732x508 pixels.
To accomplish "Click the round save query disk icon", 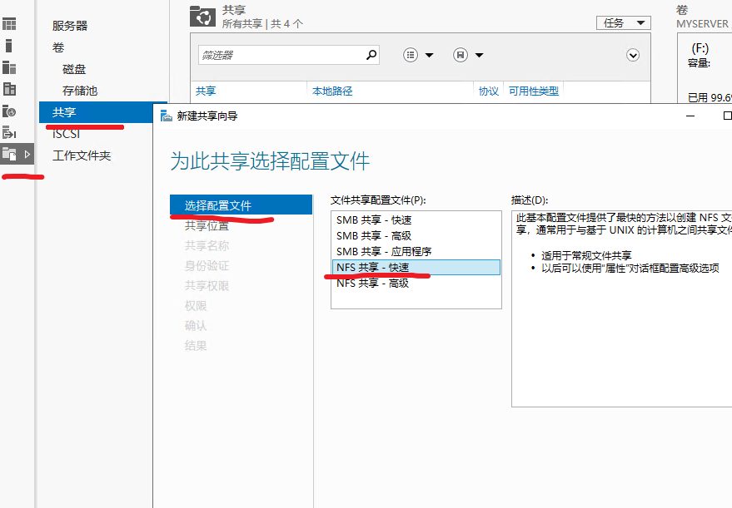I will 460,55.
